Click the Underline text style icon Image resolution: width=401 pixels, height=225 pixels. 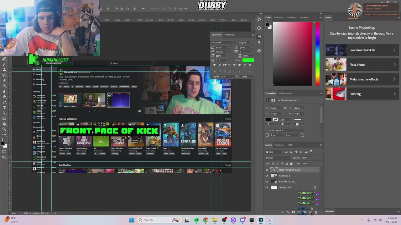tap(245, 65)
